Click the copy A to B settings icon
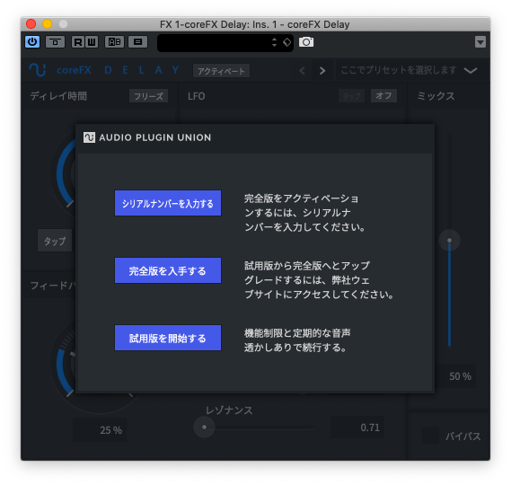The width and height of the screenshot is (511, 485). [x=137, y=42]
